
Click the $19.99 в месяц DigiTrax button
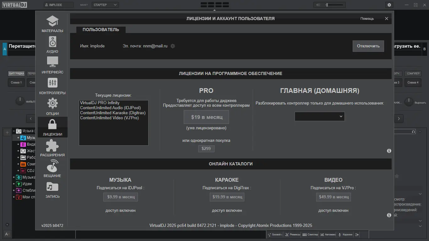pyautogui.click(x=227, y=197)
